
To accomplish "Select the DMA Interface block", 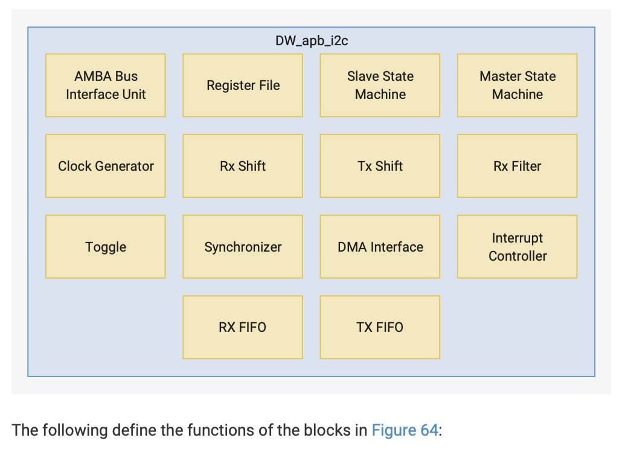I will (x=380, y=247).
